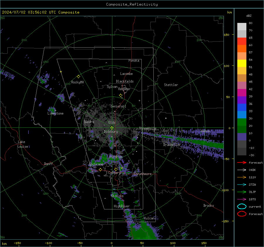Click the yellow diamond marker near RedDeer

121,95
